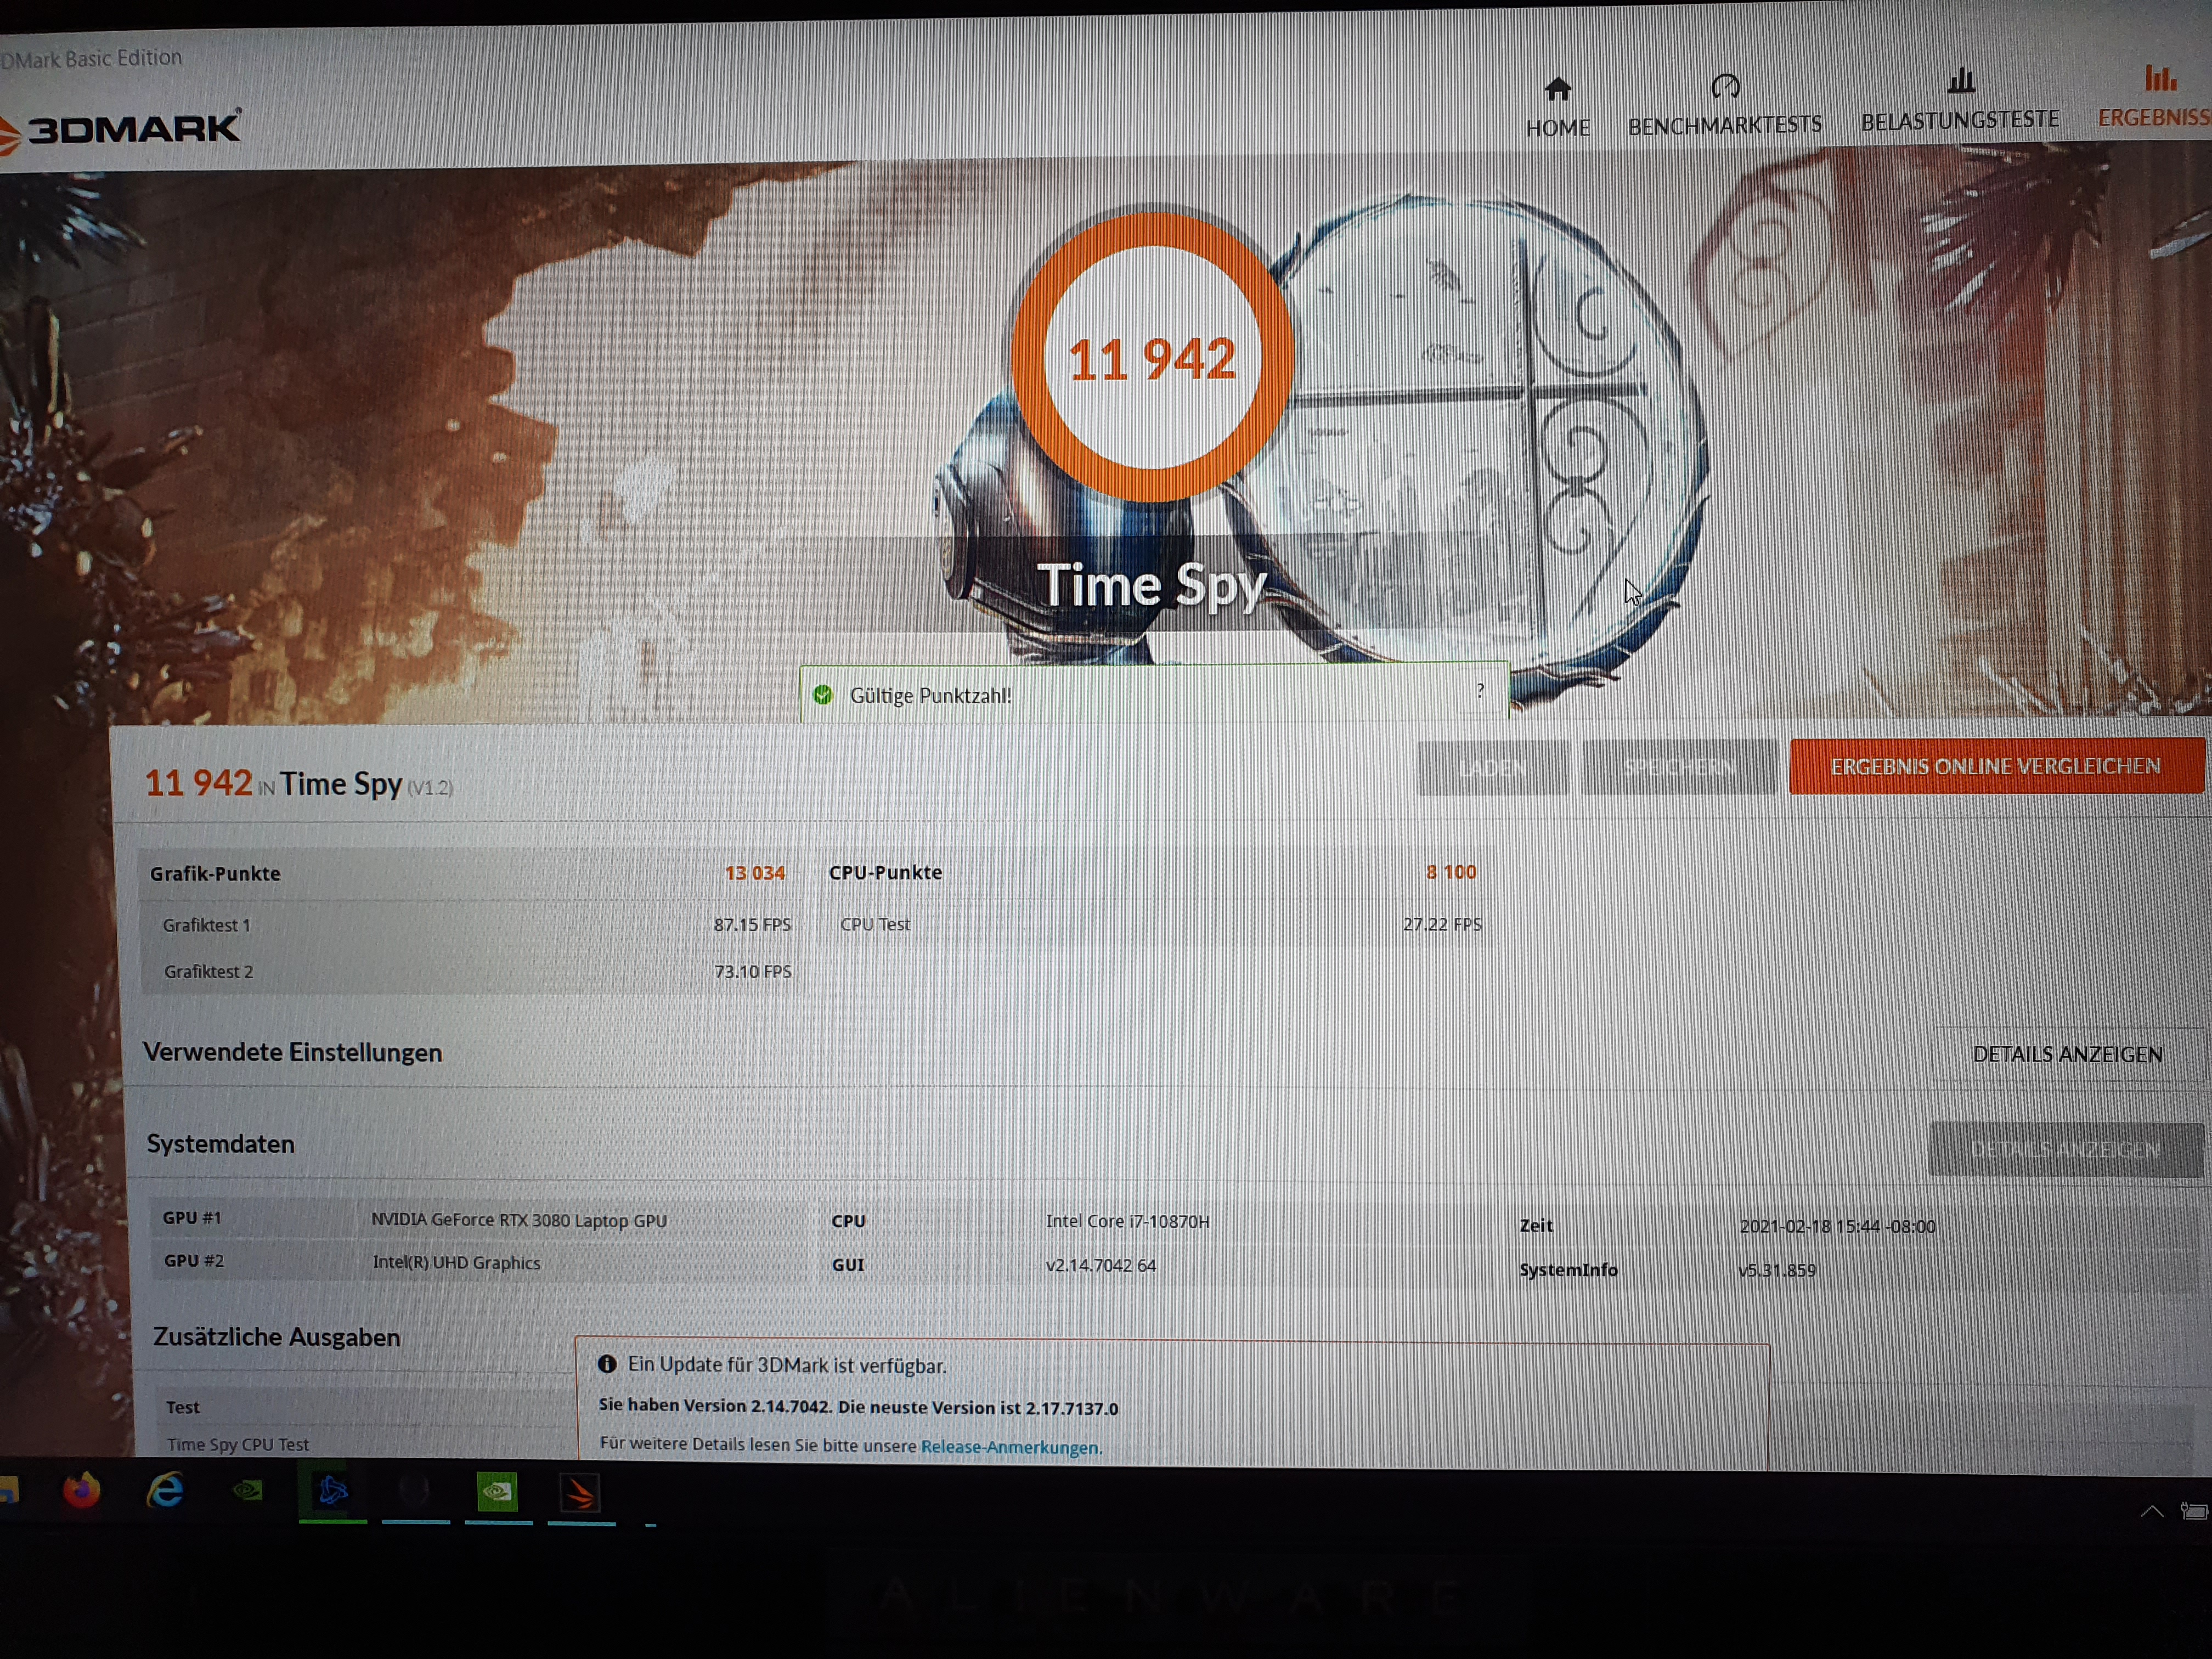Click the Systemdaten heading

(221, 1144)
